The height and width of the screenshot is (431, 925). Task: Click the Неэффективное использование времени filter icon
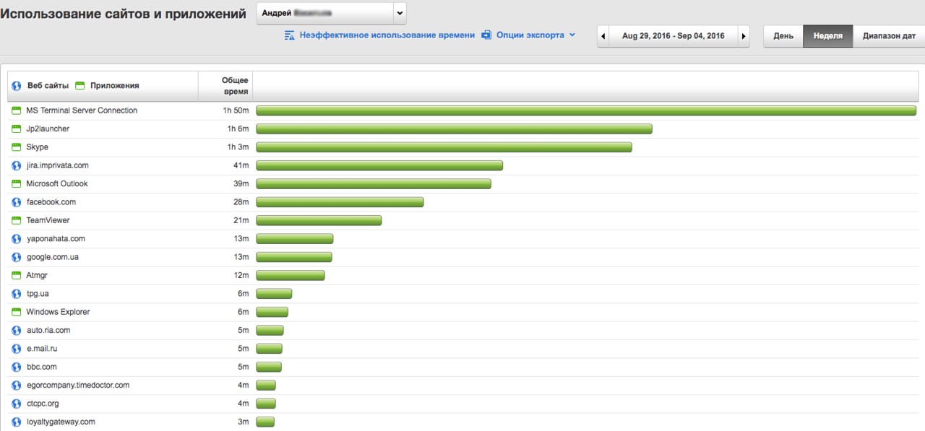pos(290,35)
